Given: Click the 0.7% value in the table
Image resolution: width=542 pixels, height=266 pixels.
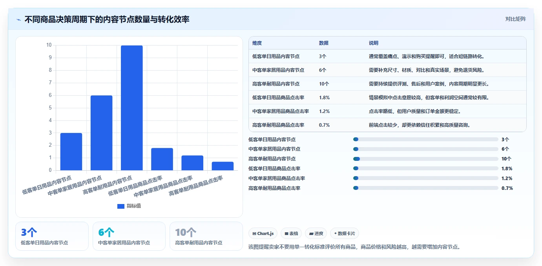Looking at the screenshot, I should [324, 125].
